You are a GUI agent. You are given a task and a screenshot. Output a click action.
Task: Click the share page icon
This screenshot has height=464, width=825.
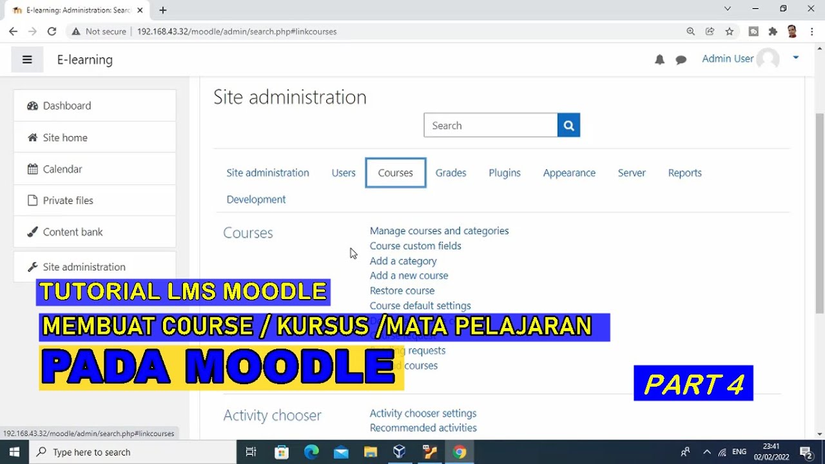(x=710, y=31)
